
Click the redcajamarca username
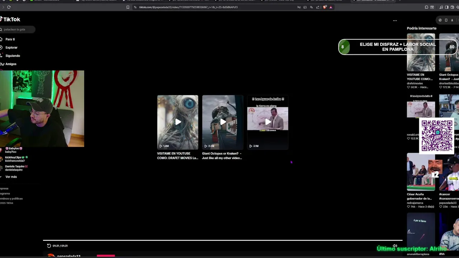tap(416, 203)
